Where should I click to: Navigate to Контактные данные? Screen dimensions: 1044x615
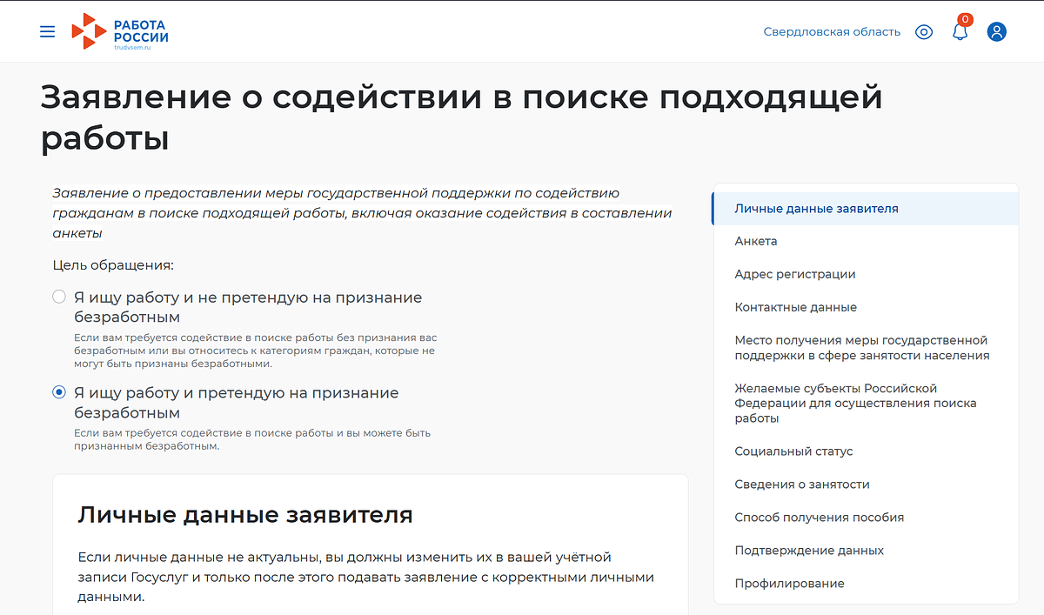click(x=795, y=307)
